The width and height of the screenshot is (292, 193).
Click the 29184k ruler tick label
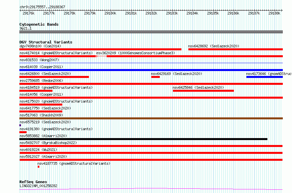pyautogui.click(x=192, y=13)
